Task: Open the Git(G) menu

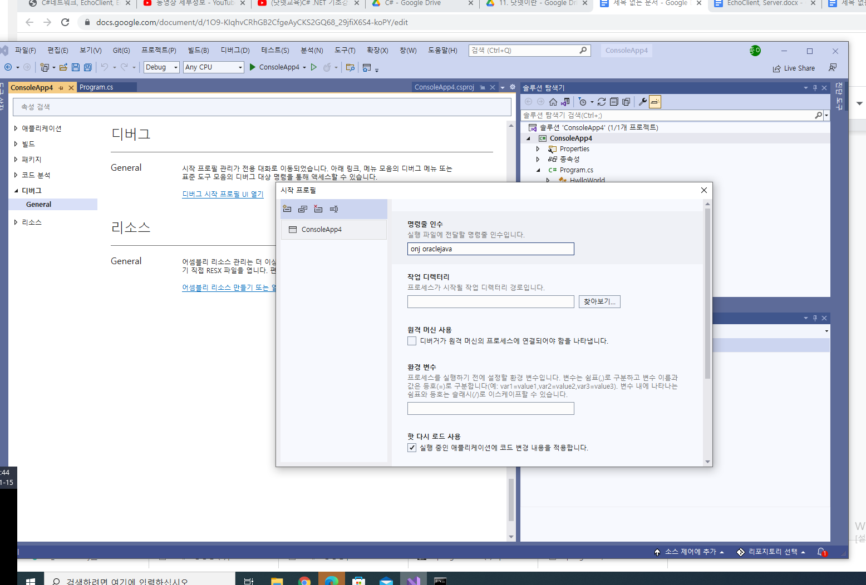Action: click(x=121, y=51)
